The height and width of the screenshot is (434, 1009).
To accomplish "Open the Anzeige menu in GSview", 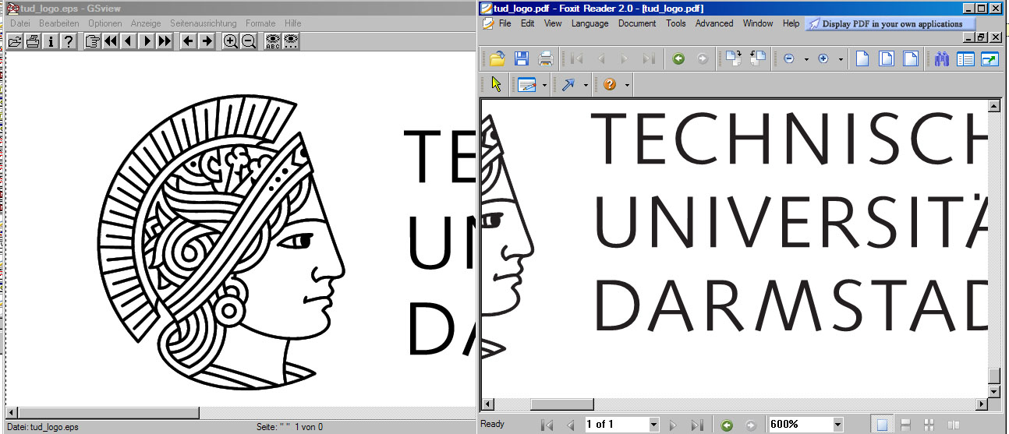I will (x=146, y=23).
